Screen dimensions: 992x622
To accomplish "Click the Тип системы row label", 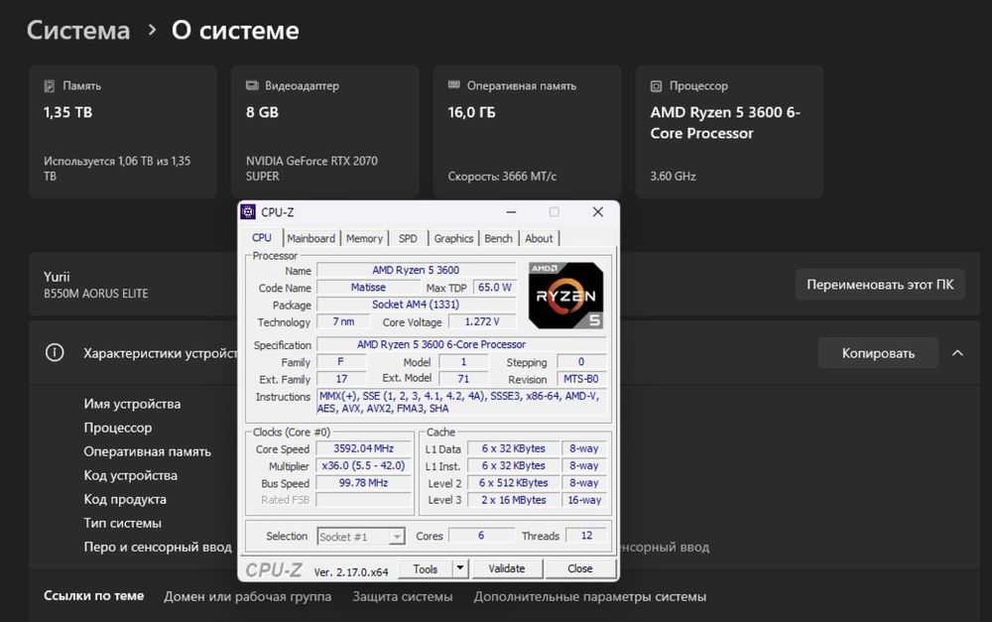I will [123, 523].
